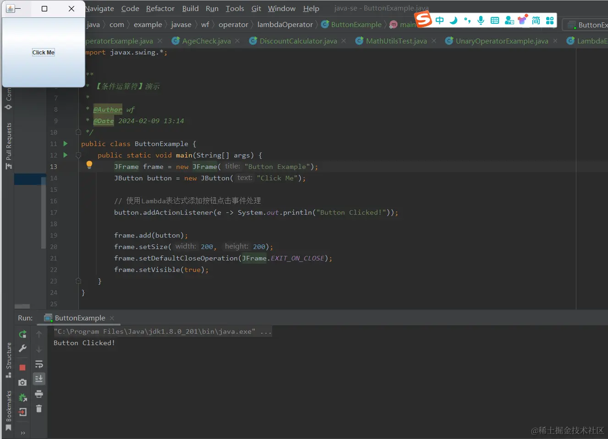Open the Pull Requests tool window
This screenshot has width=608, height=439.
pos(8,146)
